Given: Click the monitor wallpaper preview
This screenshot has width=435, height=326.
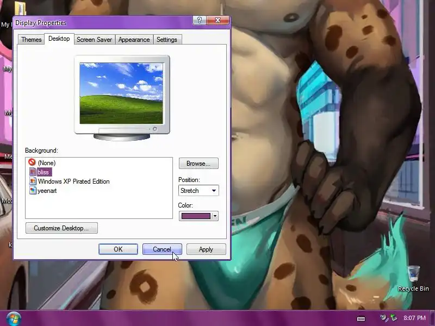Looking at the screenshot, I should [121, 93].
